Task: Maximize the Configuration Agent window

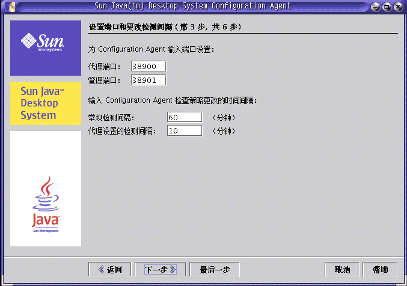Action: [387, 7]
